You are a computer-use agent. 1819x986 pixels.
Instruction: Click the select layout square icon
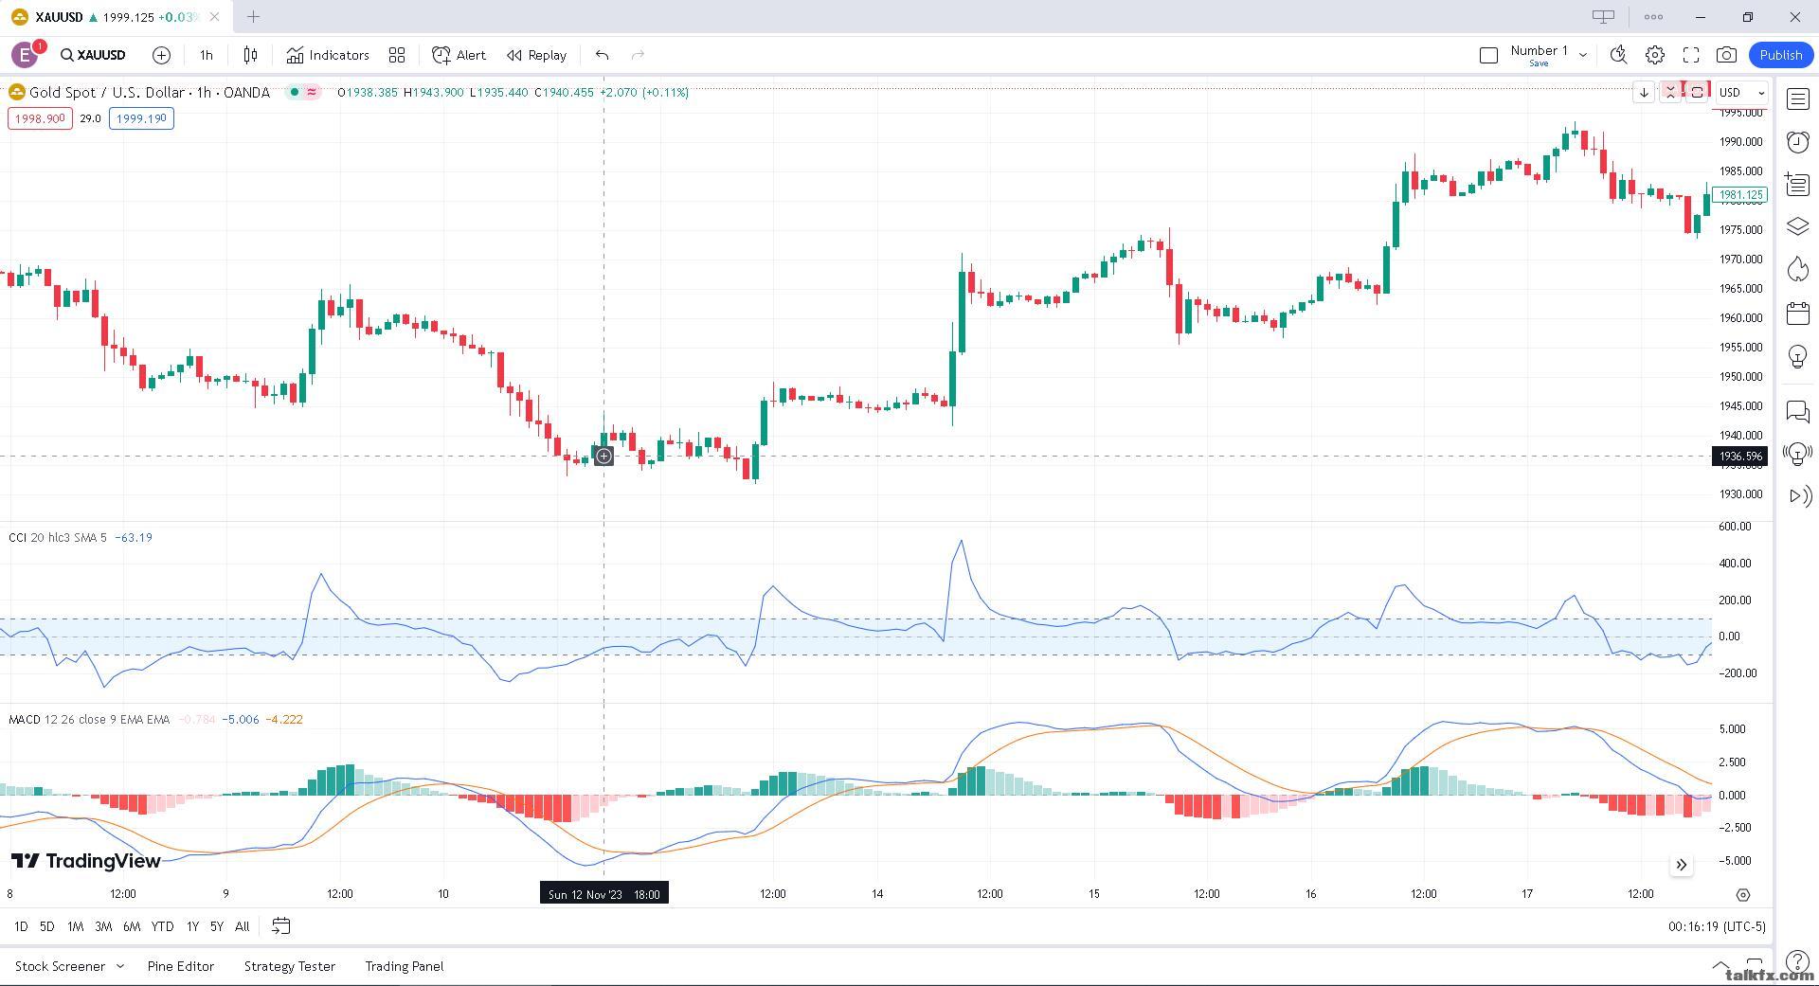pos(1488,55)
